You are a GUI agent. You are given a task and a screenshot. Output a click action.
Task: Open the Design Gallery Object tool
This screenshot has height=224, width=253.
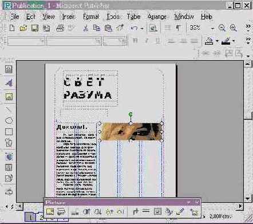9,191
